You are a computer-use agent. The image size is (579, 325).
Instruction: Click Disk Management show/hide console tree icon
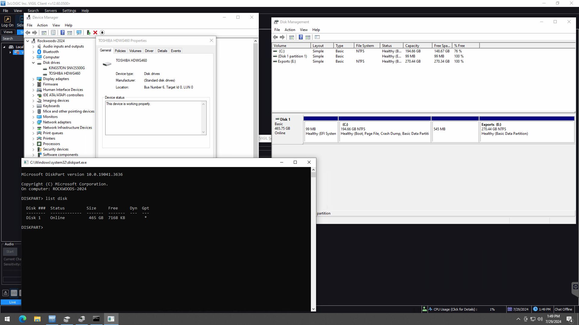[x=292, y=37]
